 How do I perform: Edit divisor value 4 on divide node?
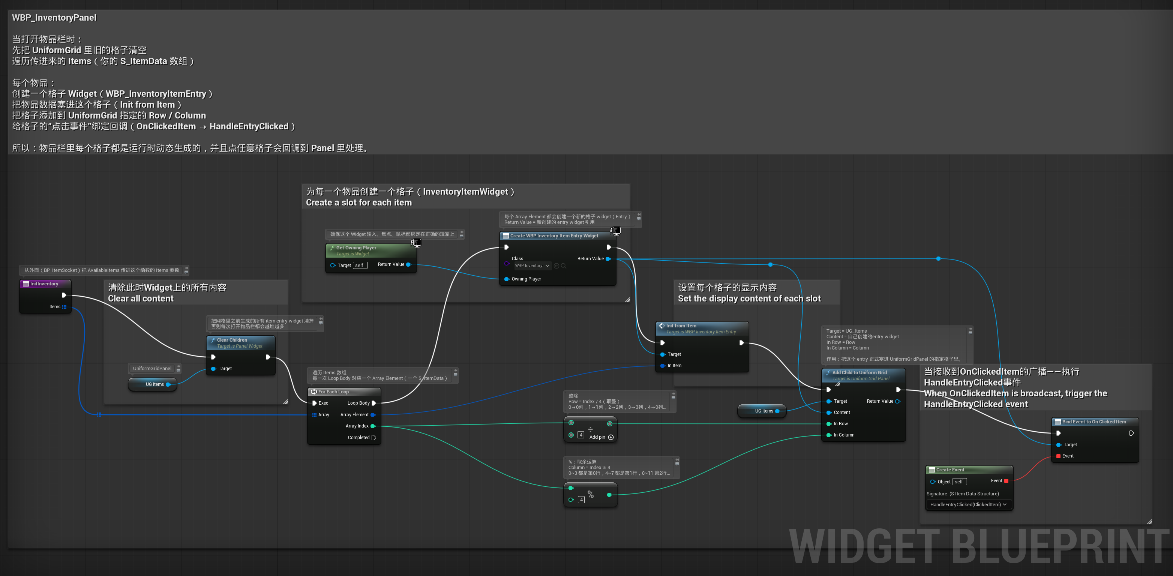[581, 435]
